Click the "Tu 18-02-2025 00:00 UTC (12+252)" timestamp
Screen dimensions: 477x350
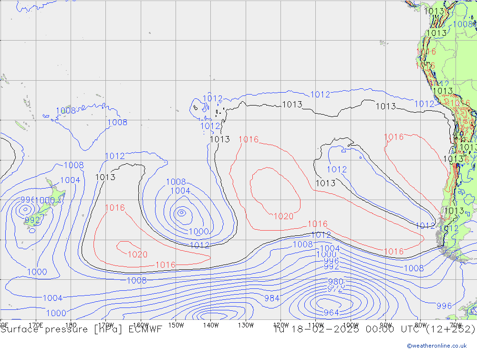[375, 329]
